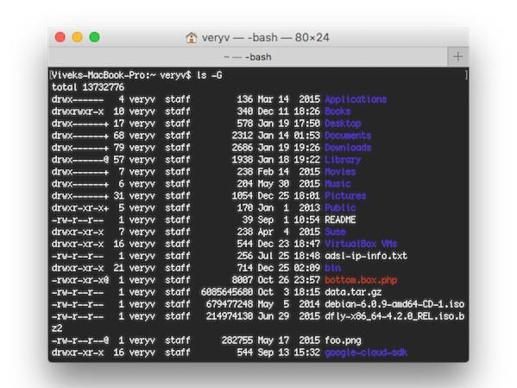This screenshot has height=388, width=517.
Task: Click the Pictures directory name
Action: (x=345, y=196)
